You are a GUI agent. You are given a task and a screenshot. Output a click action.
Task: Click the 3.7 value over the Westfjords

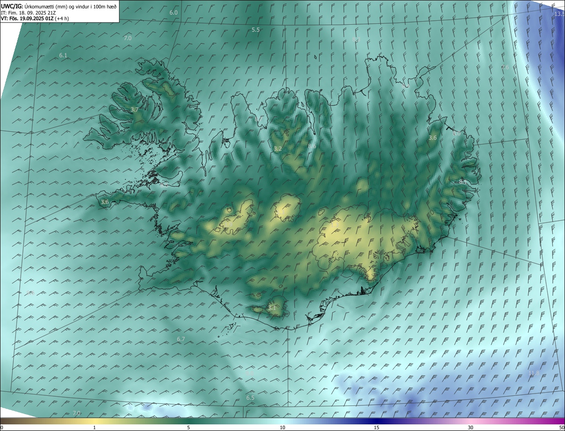pos(135,109)
